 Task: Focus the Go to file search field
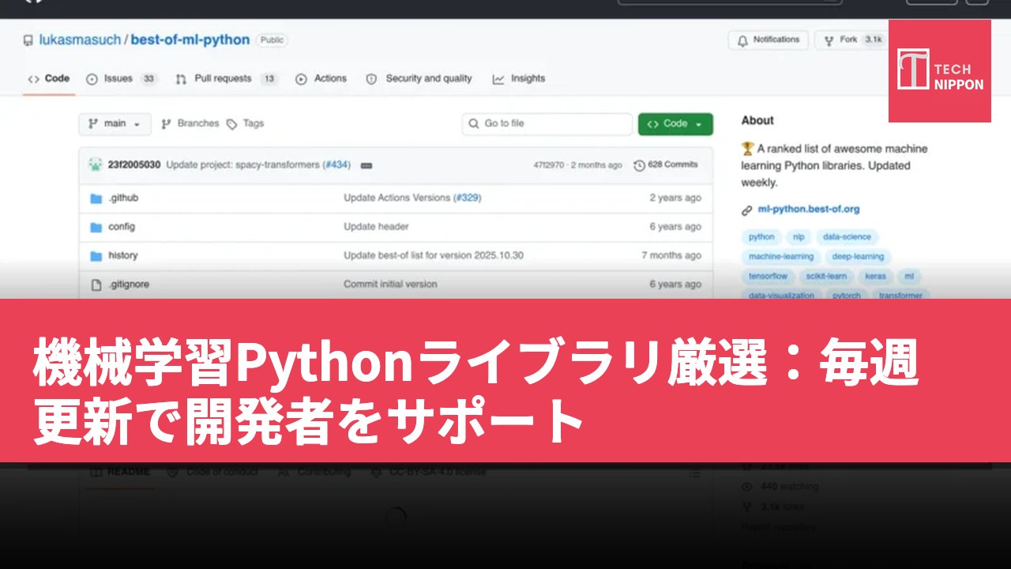click(547, 124)
